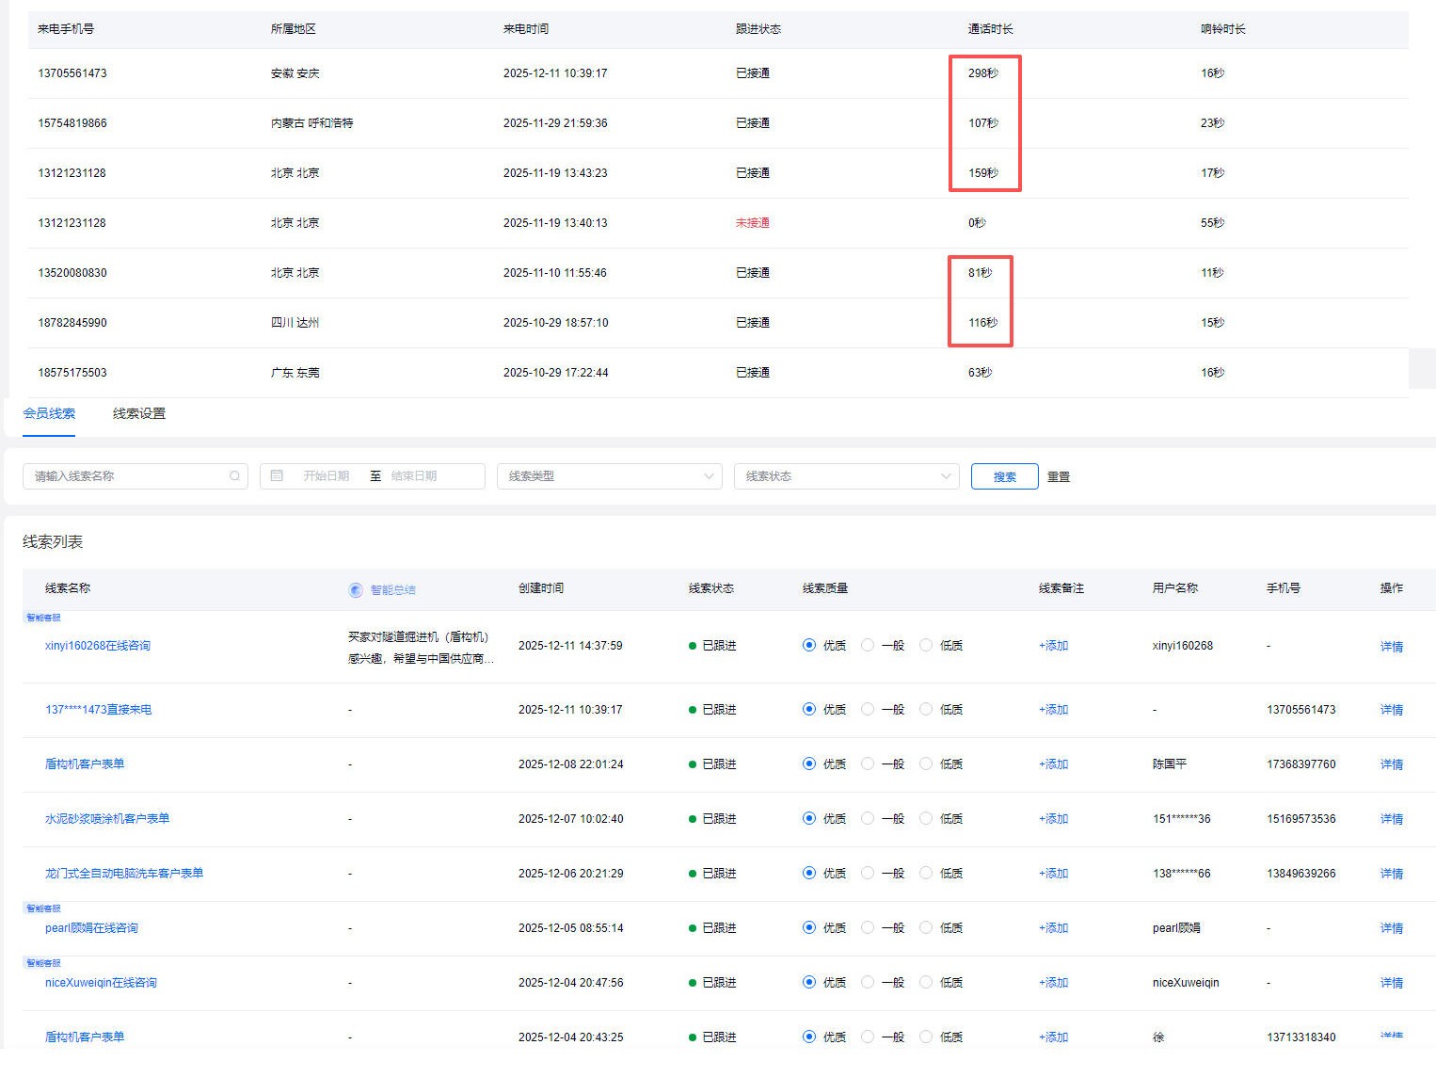Image resolution: width=1436 pixels, height=1077 pixels.
Task: Click the 智能客服 tag above niceXuweiqin在线咨询
Action: click(43, 963)
